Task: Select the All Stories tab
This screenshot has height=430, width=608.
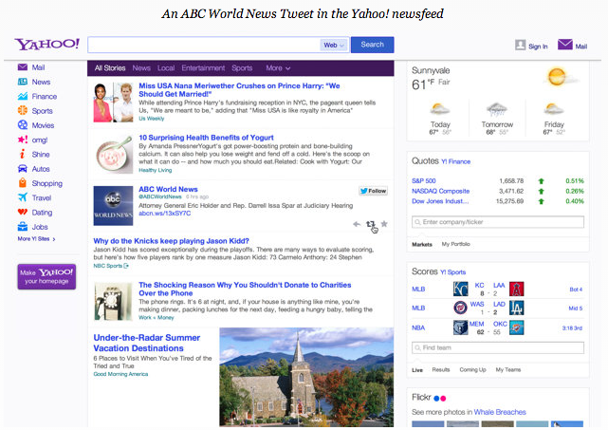Action: tap(110, 68)
